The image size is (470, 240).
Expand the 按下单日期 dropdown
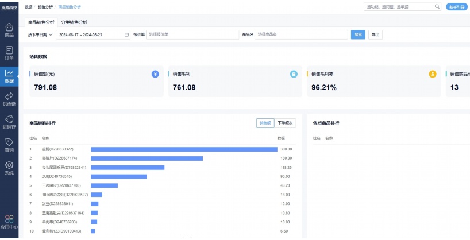point(40,34)
